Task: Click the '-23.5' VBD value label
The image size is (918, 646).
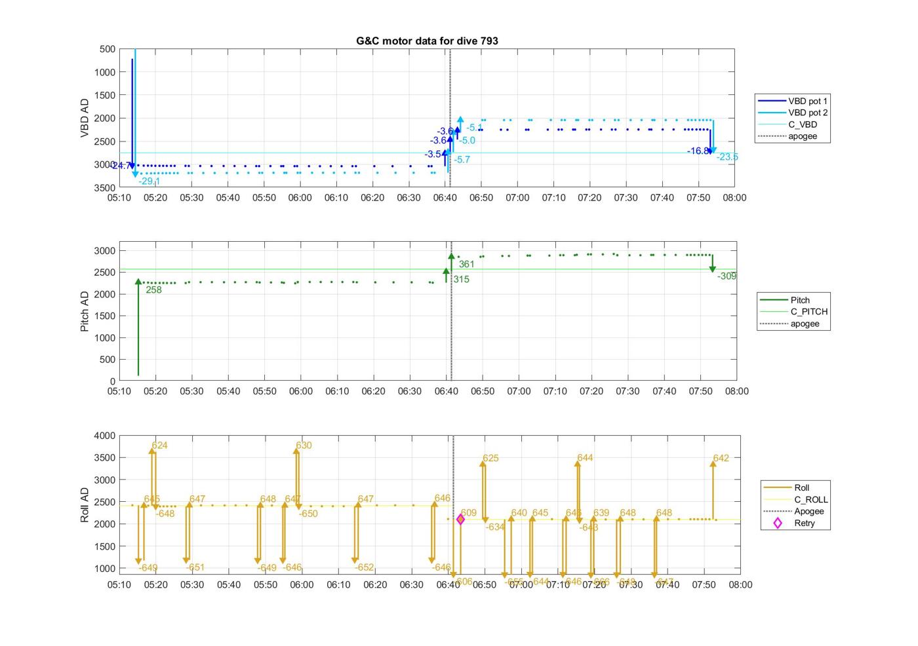Action: click(x=727, y=157)
